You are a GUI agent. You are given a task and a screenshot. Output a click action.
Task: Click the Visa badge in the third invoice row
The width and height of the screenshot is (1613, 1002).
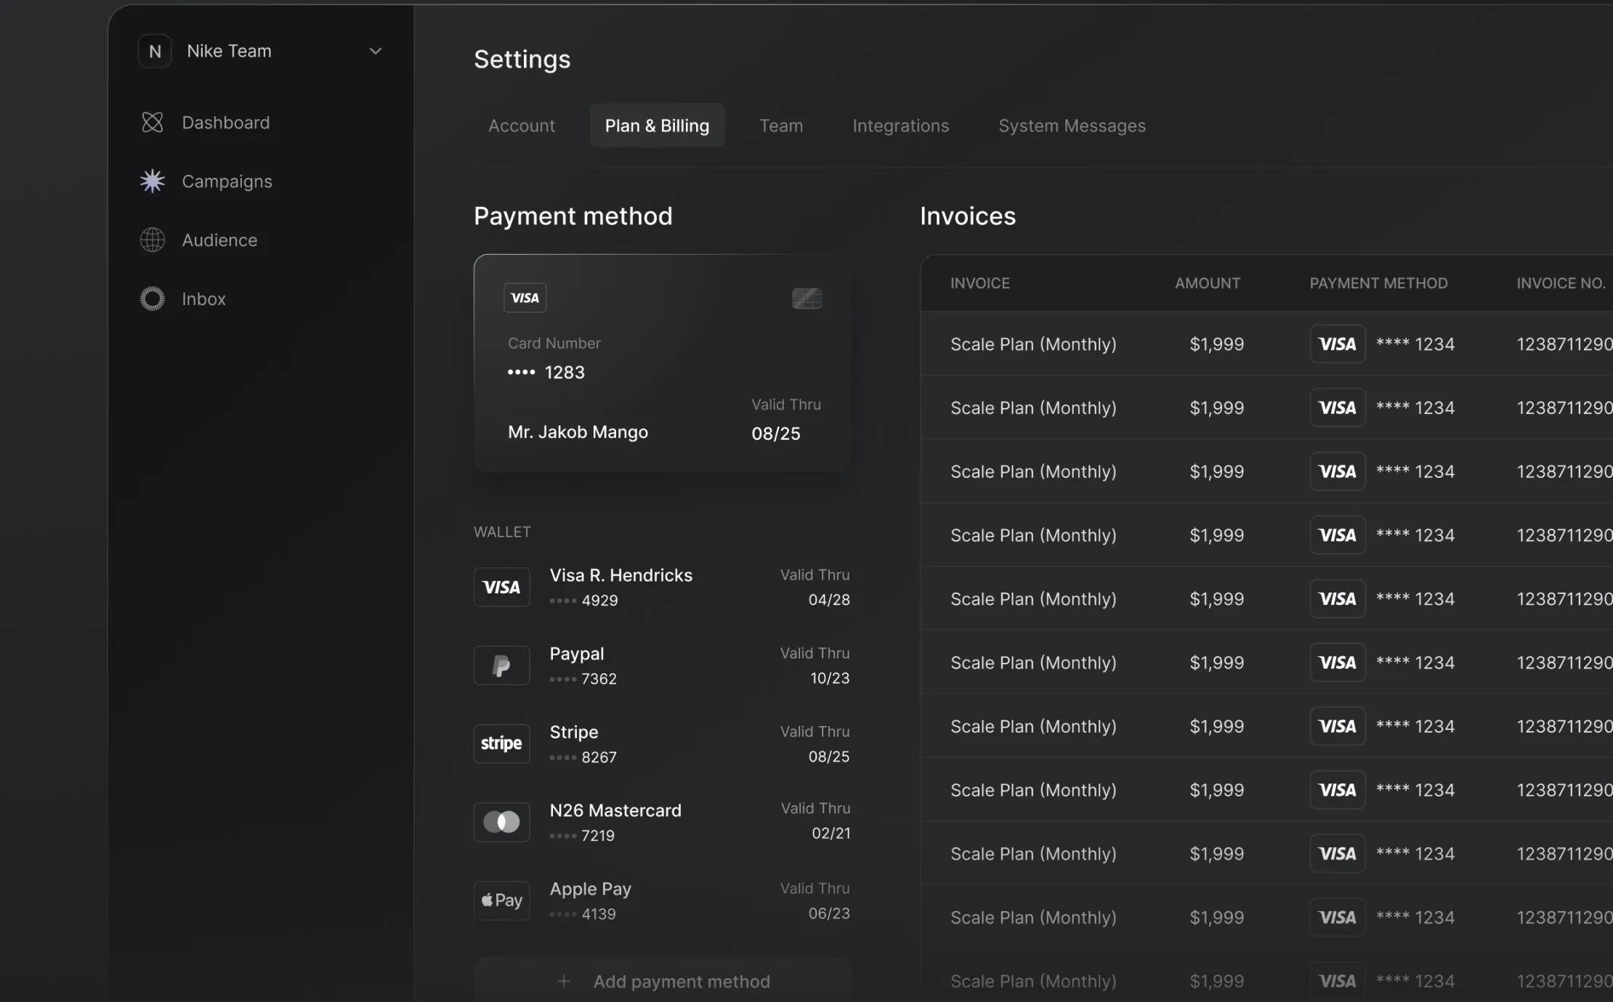tap(1338, 472)
